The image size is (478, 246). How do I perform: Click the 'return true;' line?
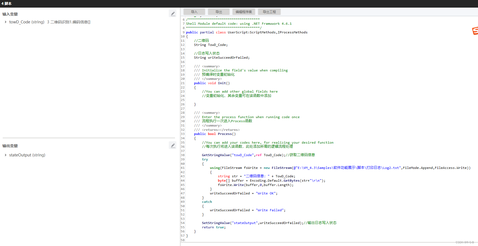tap(214, 227)
